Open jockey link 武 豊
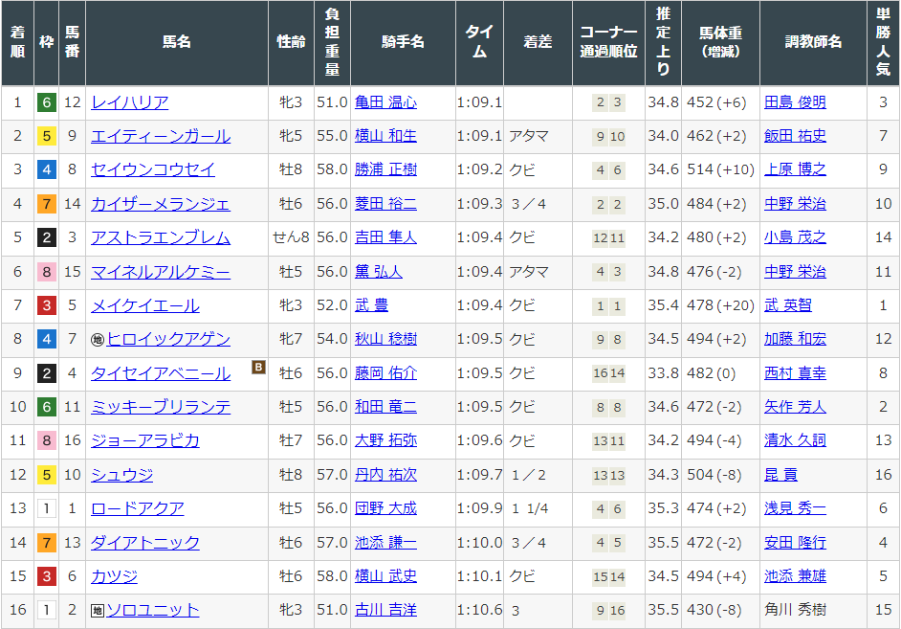The height and width of the screenshot is (629, 901). coord(371,305)
